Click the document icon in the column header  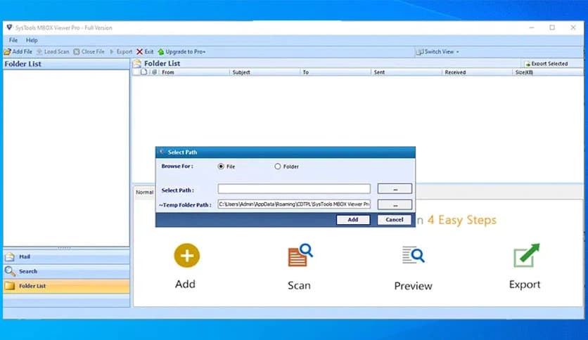click(143, 72)
